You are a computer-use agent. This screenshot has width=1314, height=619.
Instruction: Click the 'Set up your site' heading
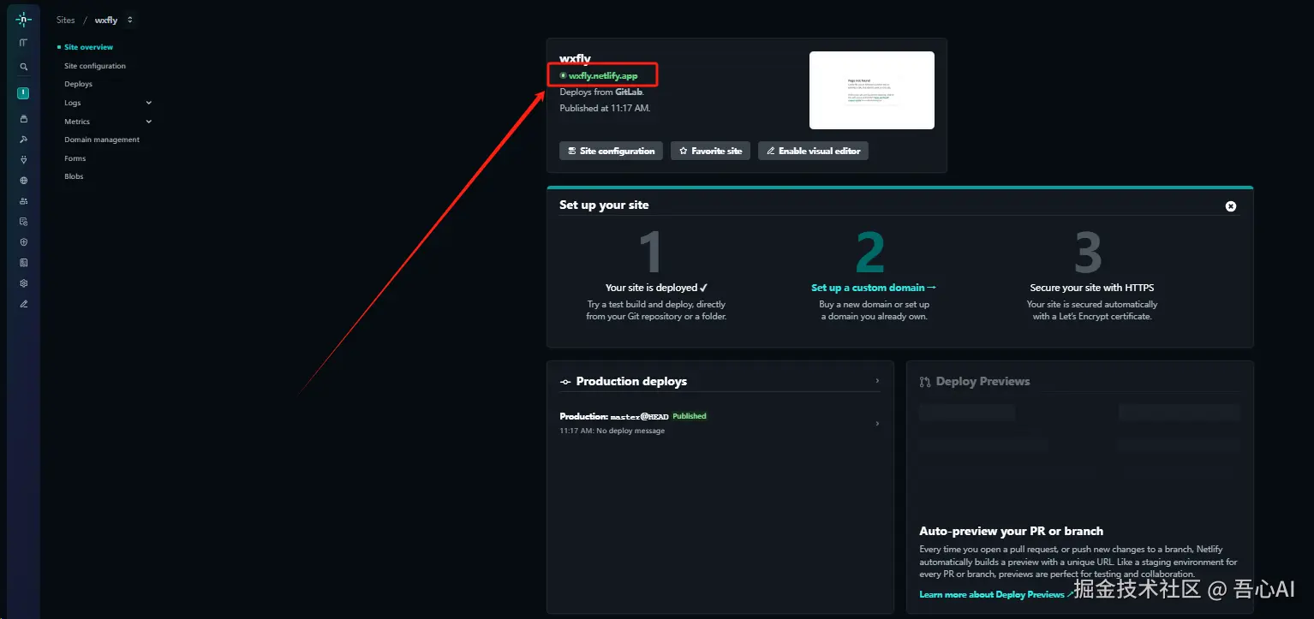pos(604,205)
